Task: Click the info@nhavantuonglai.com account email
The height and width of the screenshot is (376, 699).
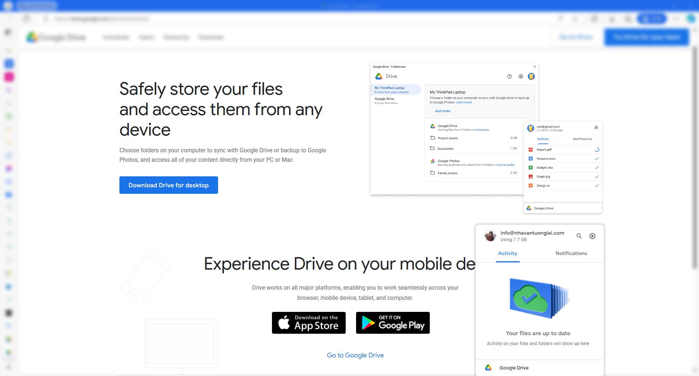Action: (532, 233)
